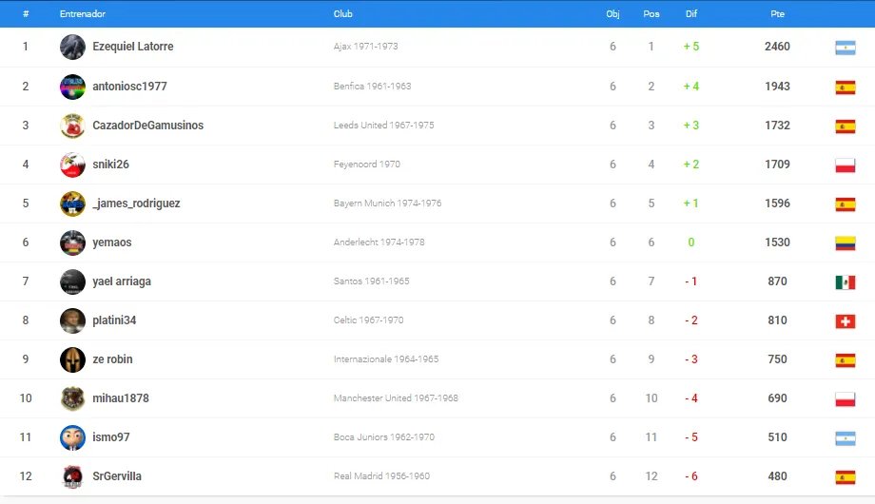Sort table by Entrenador header

click(83, 14)
